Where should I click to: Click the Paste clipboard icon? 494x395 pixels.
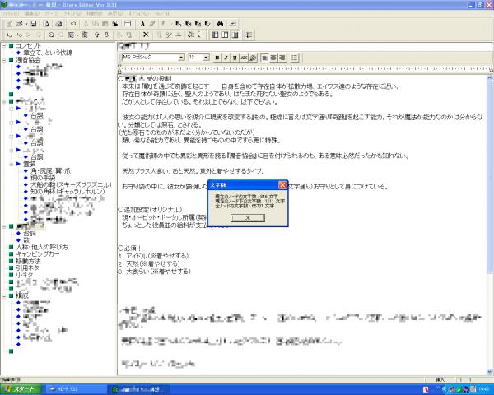point(105,24)
